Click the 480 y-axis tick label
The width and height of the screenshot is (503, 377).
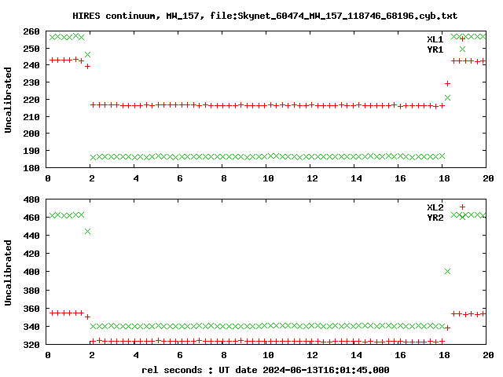point(31,199)
